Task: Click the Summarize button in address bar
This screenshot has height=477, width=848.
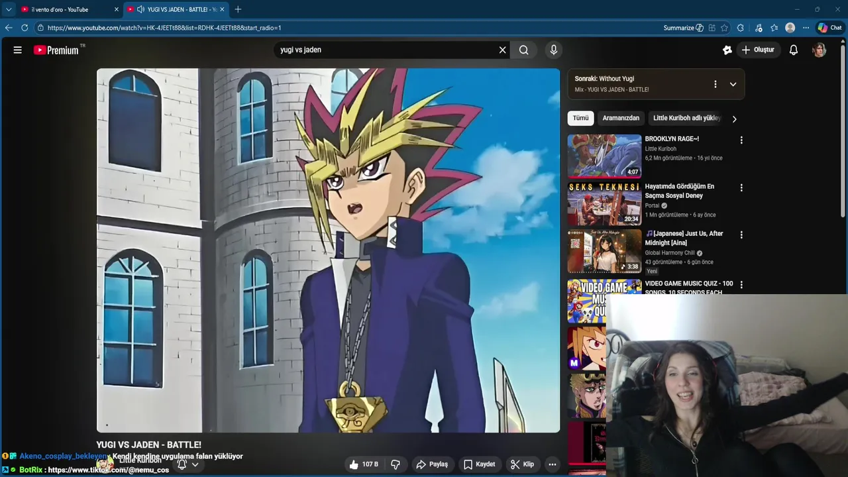Action: tap(683, 28)
